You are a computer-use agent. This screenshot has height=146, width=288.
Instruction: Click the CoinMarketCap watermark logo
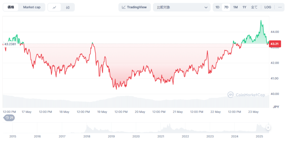[246, 95]
